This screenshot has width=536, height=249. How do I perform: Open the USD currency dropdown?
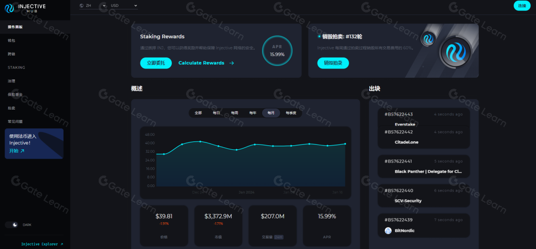(124, 5)
